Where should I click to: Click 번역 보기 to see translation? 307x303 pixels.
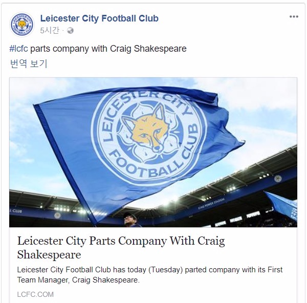(x=29, y=63)
